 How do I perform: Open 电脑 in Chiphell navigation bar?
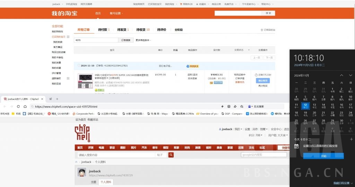(x=102, y=148)
